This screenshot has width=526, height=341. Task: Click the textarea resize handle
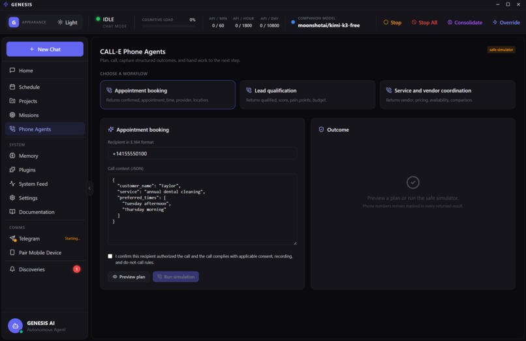pyautogui.click(x=295, y=243)
